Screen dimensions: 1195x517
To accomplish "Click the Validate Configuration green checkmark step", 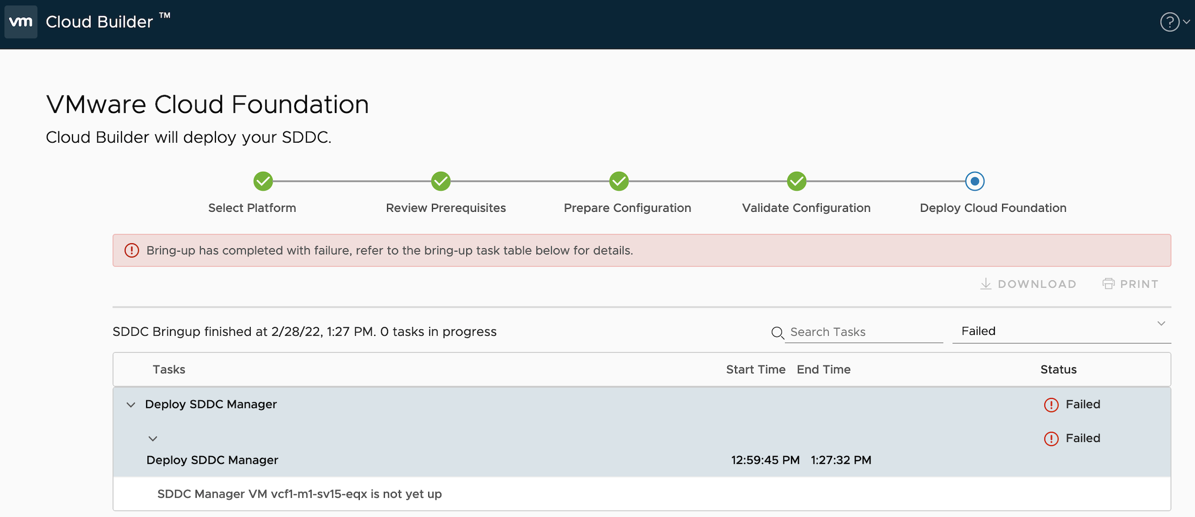I will pos(796,181).
